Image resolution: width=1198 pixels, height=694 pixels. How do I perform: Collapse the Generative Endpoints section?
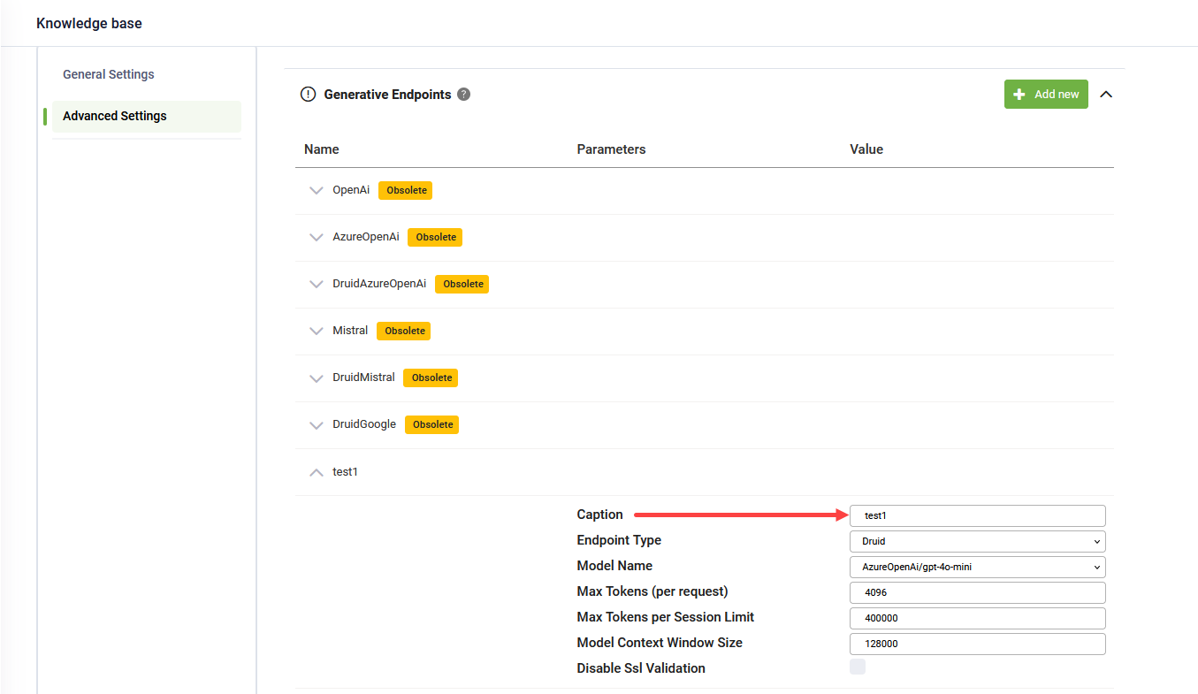coord(1105,95)
